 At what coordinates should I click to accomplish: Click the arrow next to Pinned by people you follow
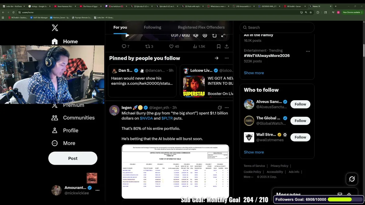pyautogui.click(x=216, y=58)
